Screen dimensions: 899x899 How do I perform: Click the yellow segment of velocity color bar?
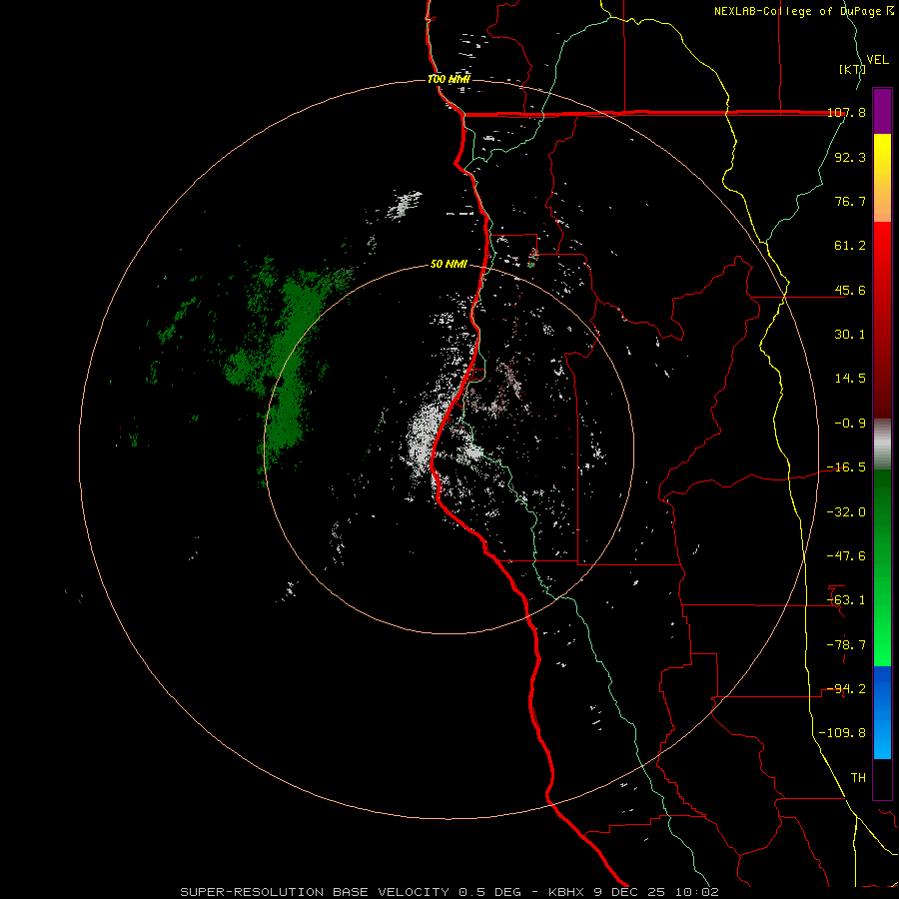pyautogui.click(x=882, y=178)
